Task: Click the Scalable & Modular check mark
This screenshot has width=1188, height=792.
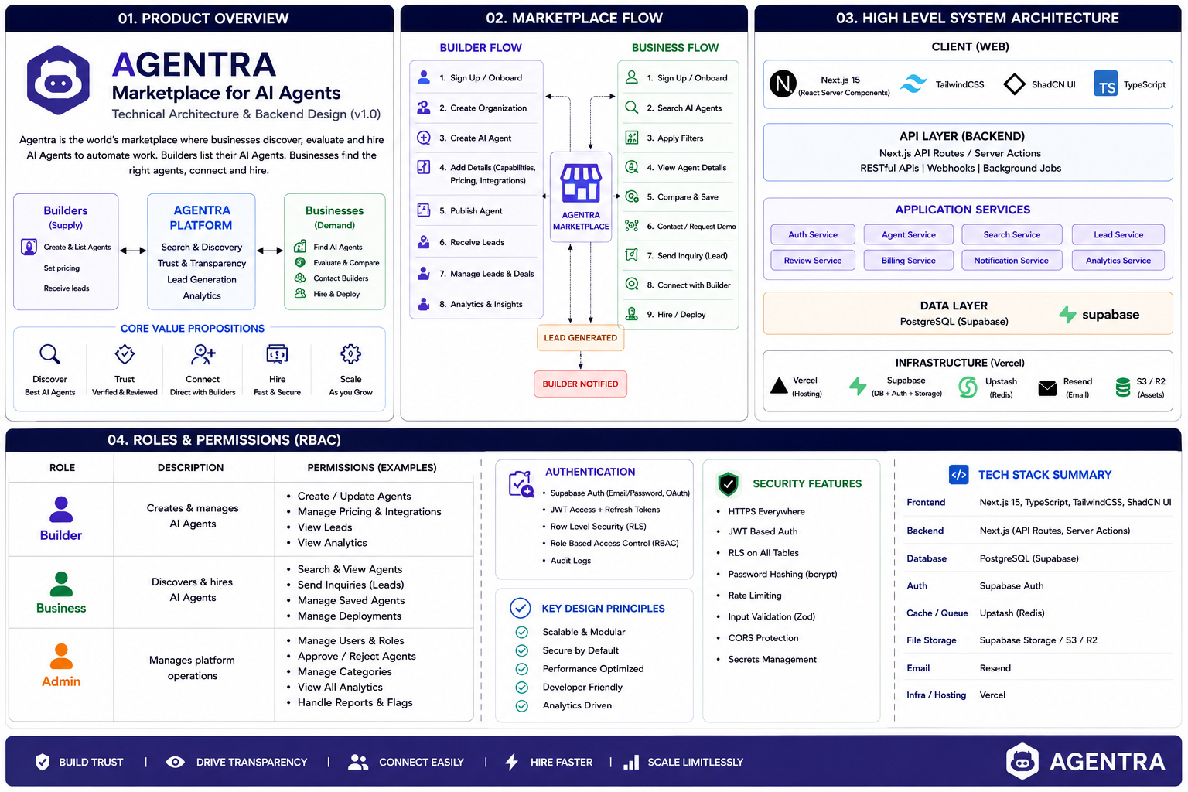Action: click(x=522, y=632)
